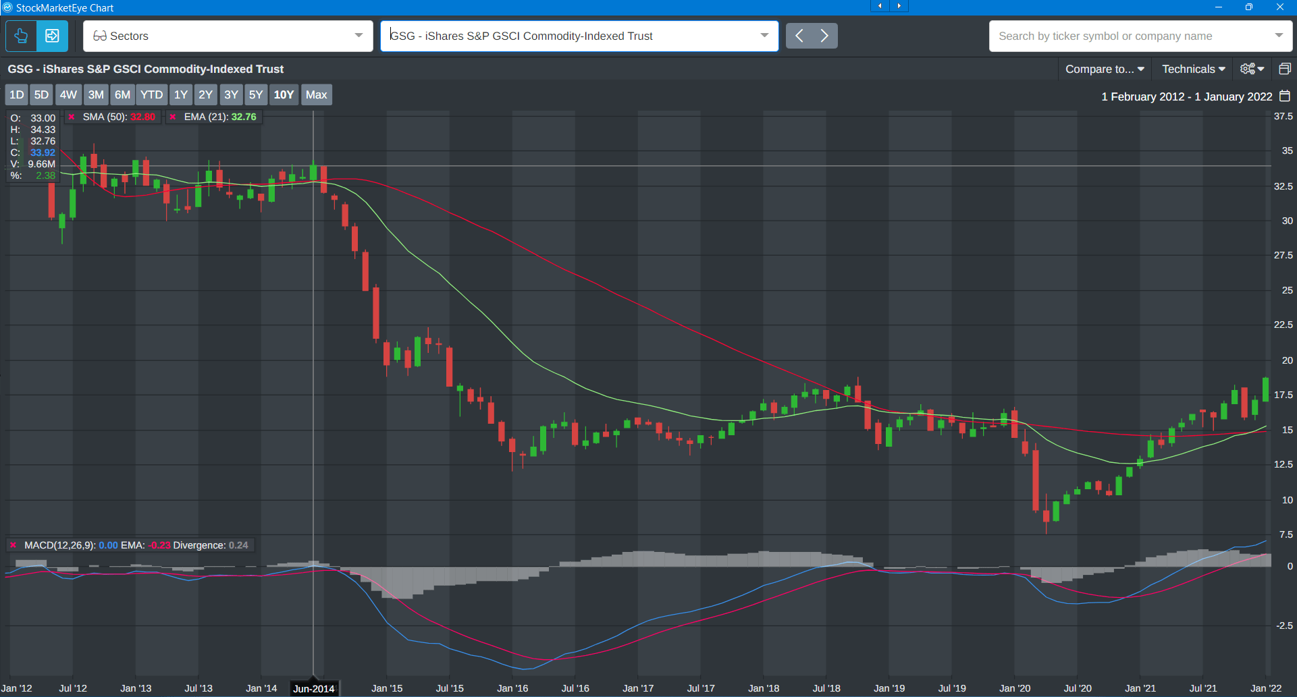
Task: Restore down the StockMarketEye Chart window
Action: pos(1249,7)
